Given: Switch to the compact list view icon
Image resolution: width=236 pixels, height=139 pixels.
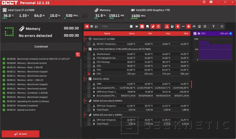Looking at the screenshot, I should (87, 26).
